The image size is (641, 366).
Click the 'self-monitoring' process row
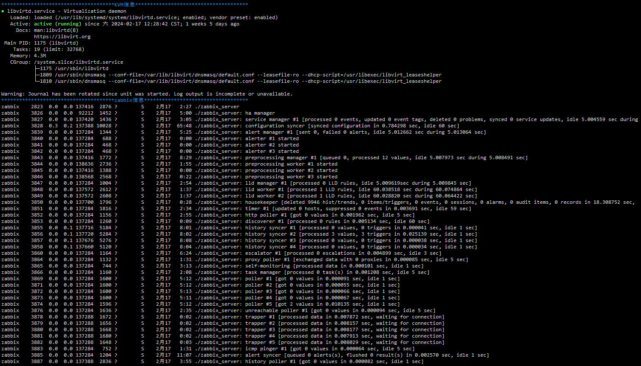point(213,266)
